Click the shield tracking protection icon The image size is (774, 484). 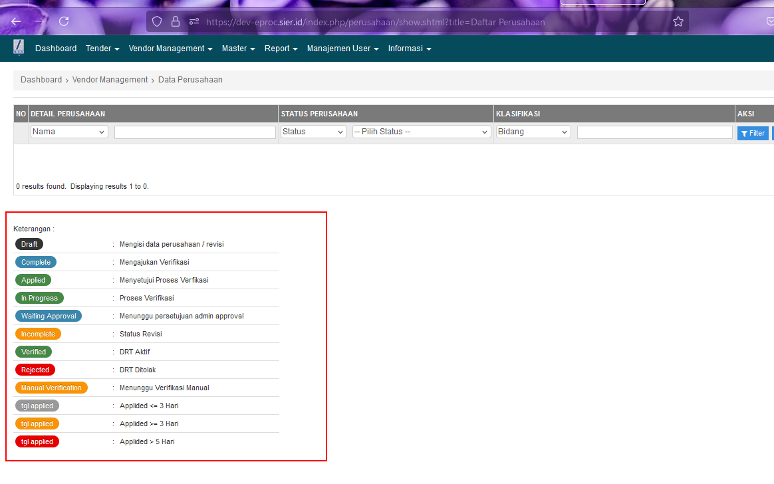(157, 22)
